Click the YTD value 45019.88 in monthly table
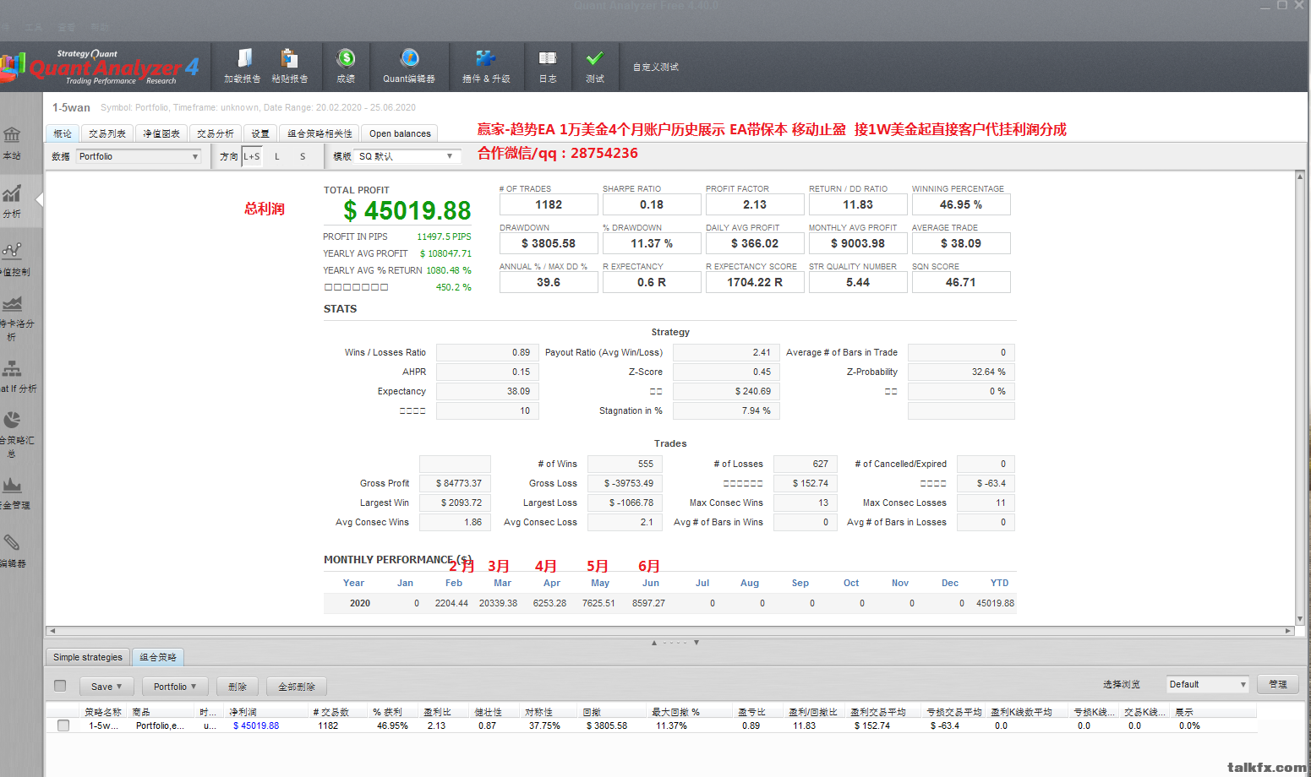The height and width of the screenshot is (777, 1311). coord(995,603)
